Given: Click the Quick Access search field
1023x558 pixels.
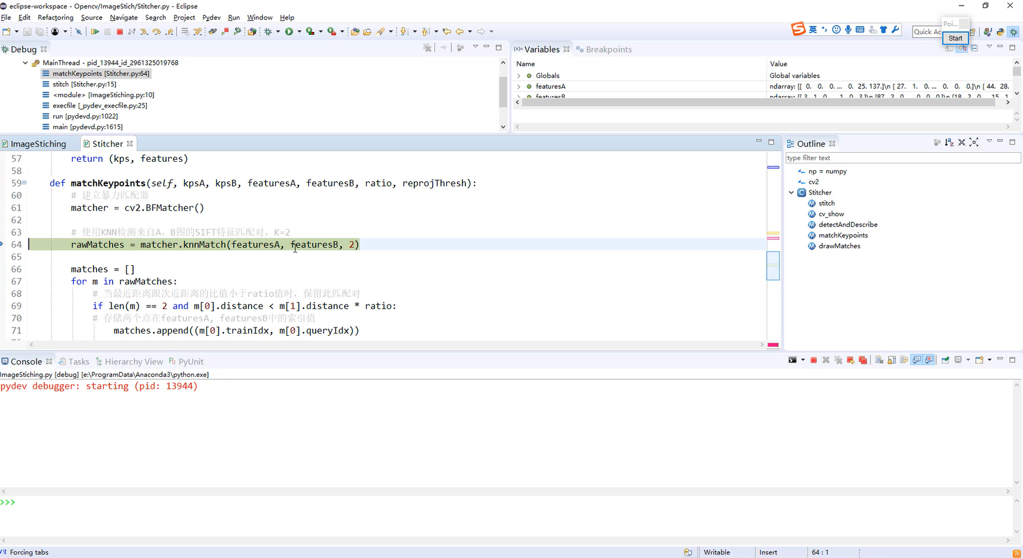Looking at the screenshot, I should pos(928,32).
